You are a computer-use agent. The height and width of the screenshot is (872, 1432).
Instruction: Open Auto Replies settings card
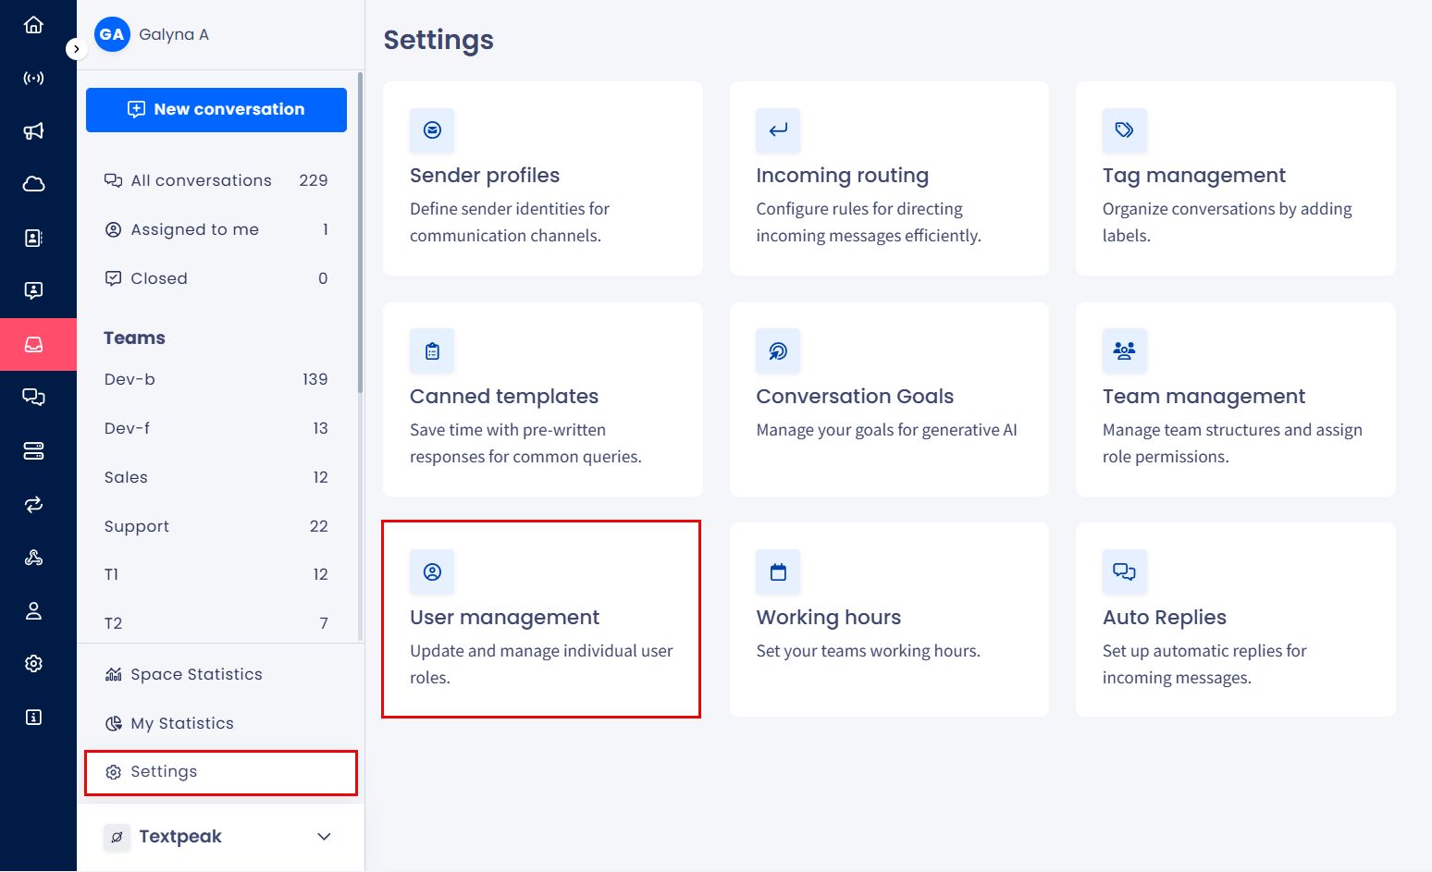(x=1236, y=620)
